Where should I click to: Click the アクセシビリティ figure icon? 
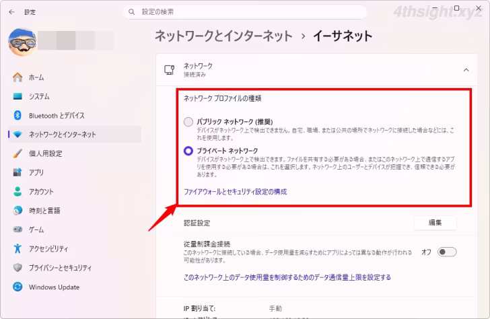[x=17, y=248]
